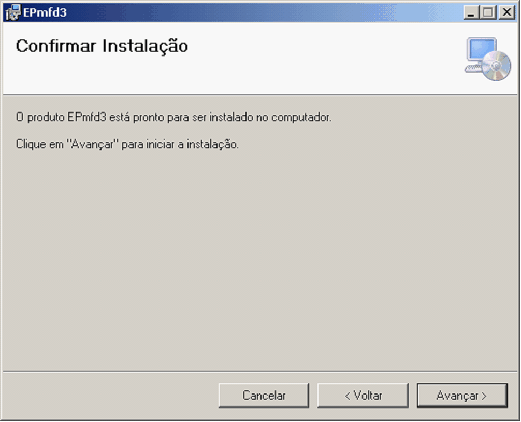The height and width of the screenshot is (422, 521).
Task: Click the Confirmar Instalação heading
Action: point(102,46)
